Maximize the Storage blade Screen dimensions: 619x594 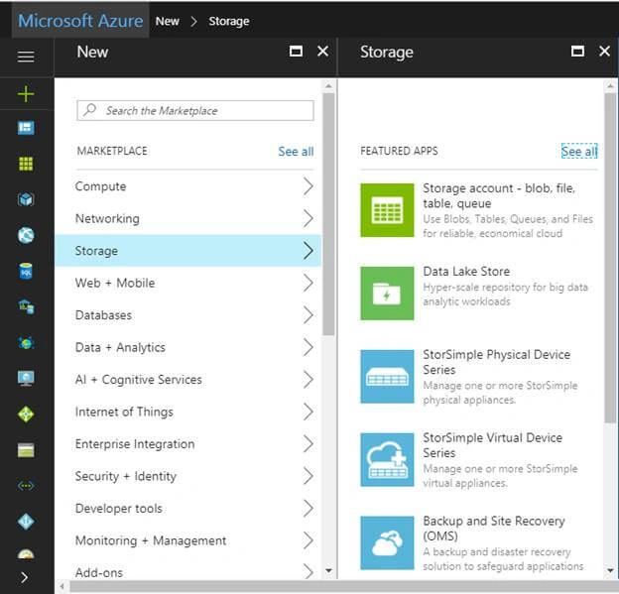577,52
